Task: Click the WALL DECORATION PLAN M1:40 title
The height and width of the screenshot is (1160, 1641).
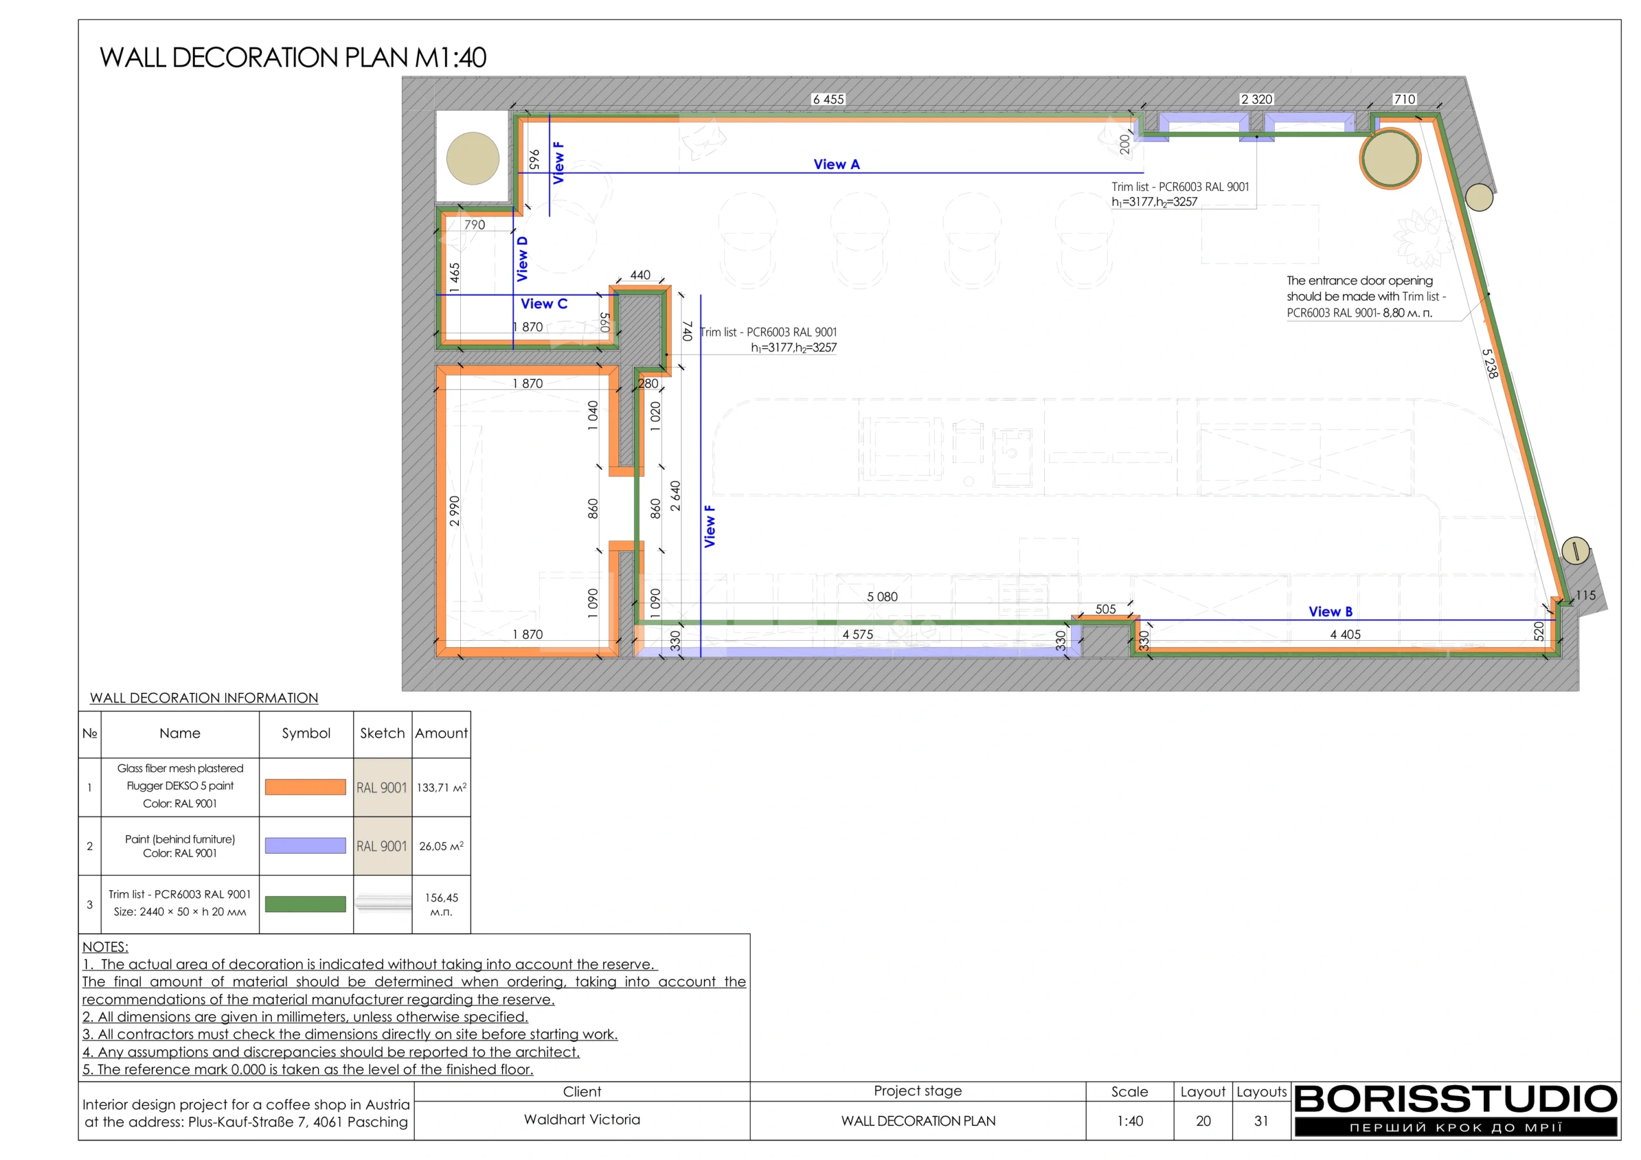Action: click(293, 58)
